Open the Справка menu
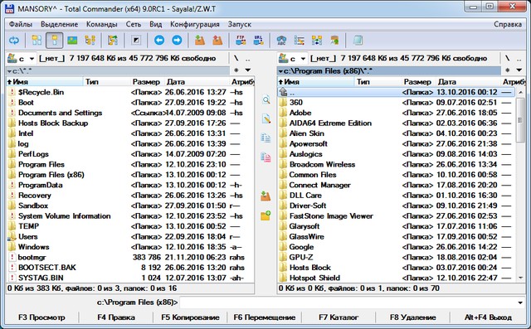Screen dimensions: 531x329 tap(508, 24)
